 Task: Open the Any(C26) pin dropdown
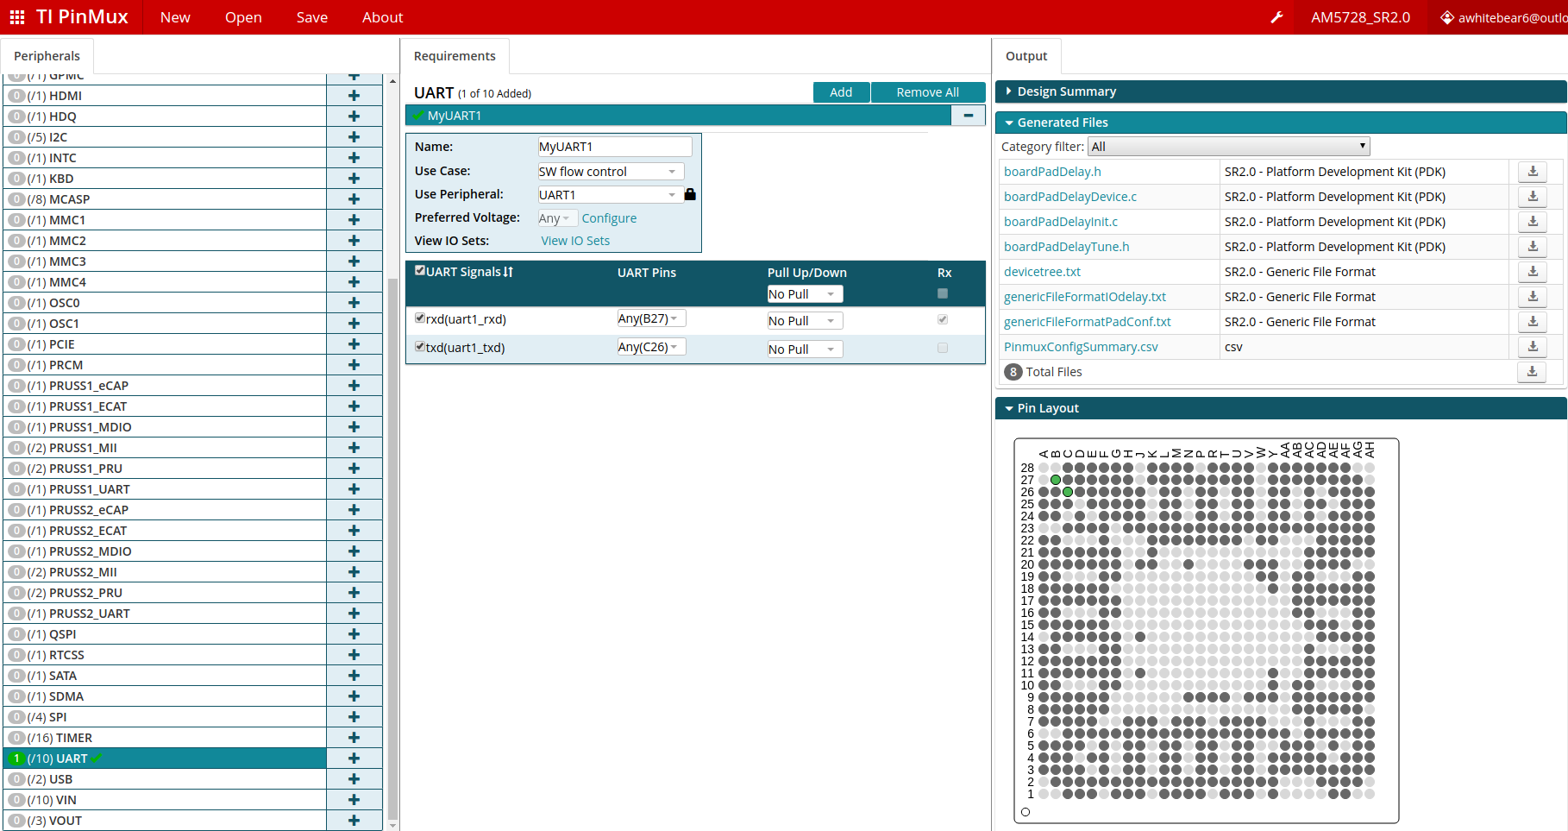(651, 347)
